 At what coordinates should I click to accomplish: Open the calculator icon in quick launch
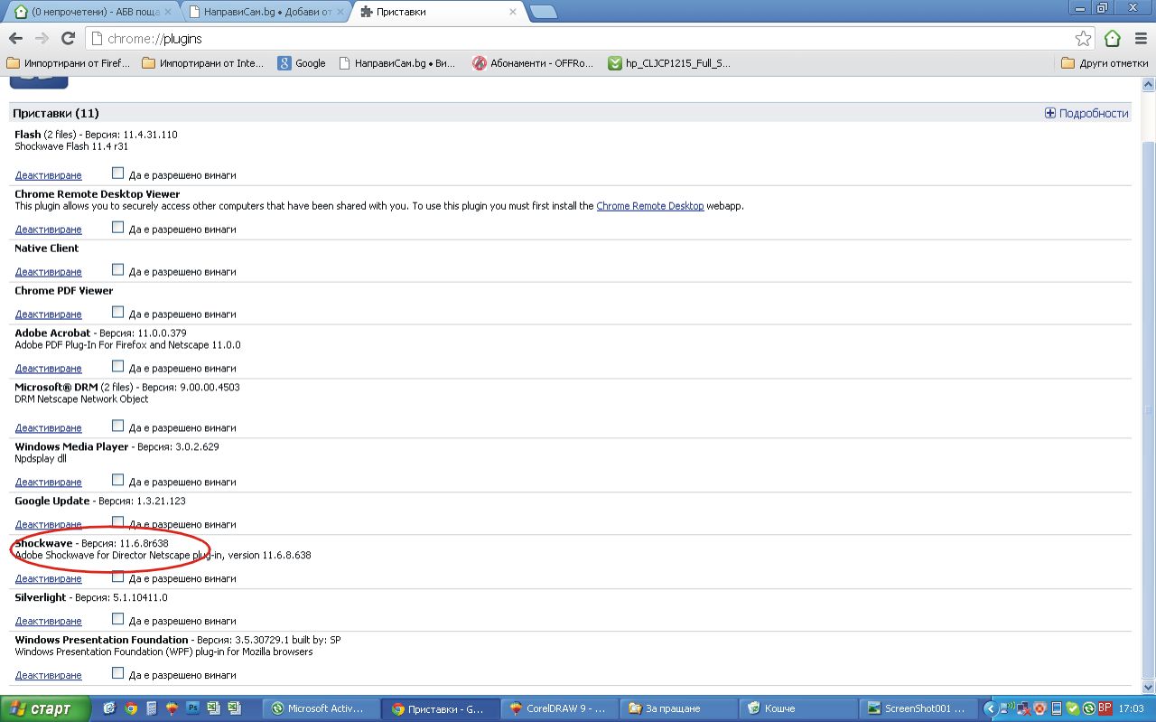pyautogui.click(x=152, y=709)
